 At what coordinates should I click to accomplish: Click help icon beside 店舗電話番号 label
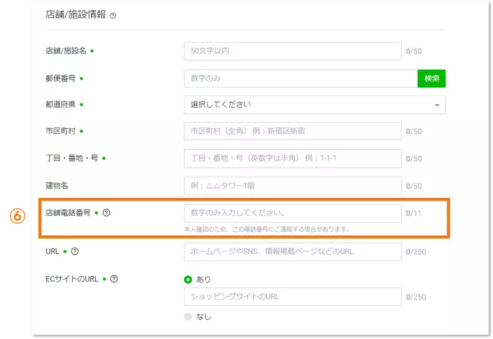point(107,213)
